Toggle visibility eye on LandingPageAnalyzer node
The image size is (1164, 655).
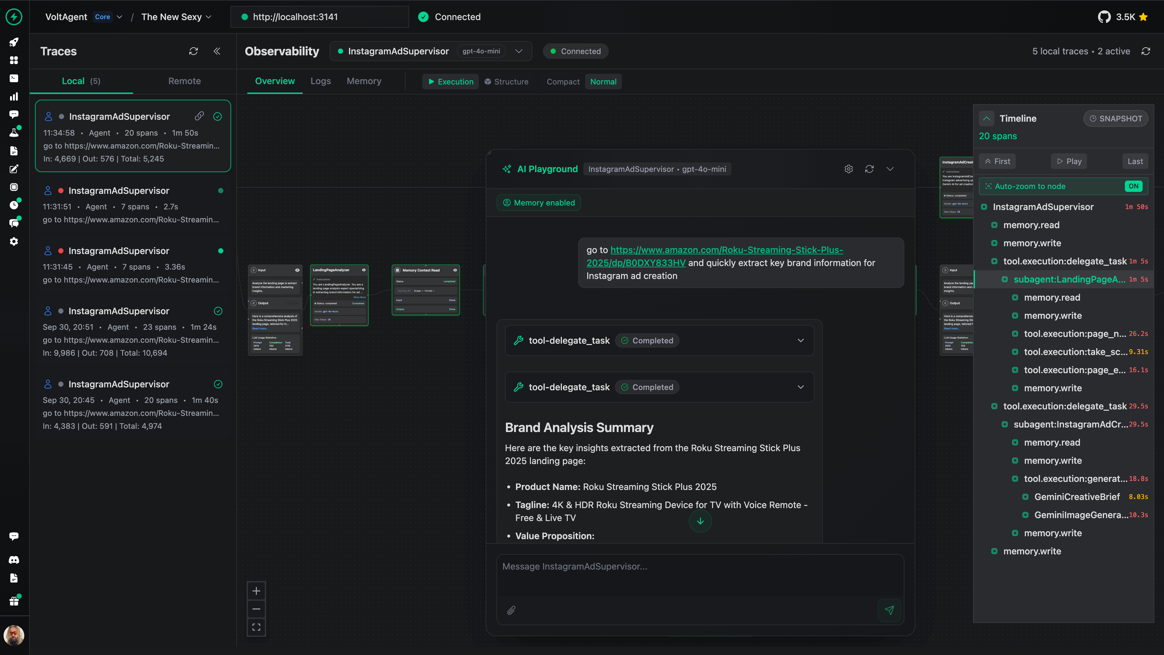point(364,270)
